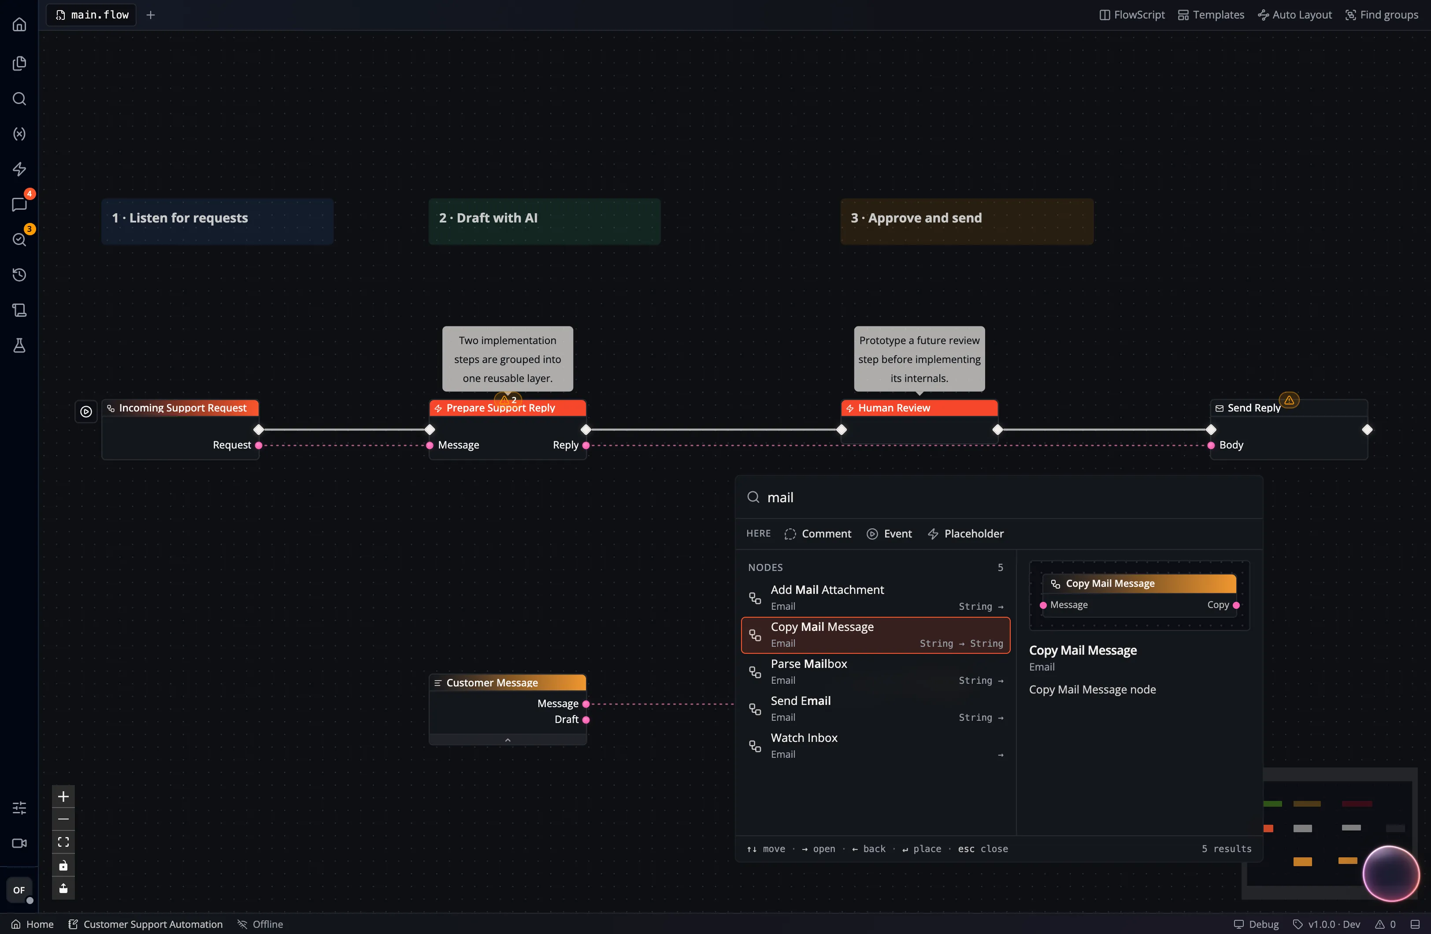The image size is (1431, 934).
Task: Click the Offline status indicator
Action: point(260,924)
